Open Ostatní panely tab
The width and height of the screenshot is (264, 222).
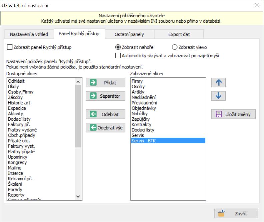click(129, 34)
